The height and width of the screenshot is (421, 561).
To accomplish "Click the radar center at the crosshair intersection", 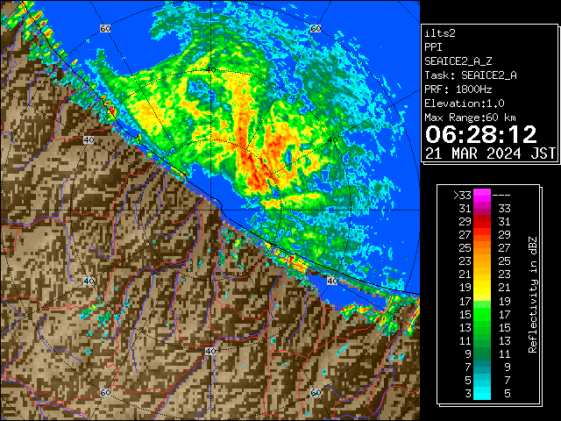I will [x=210, y=210].
